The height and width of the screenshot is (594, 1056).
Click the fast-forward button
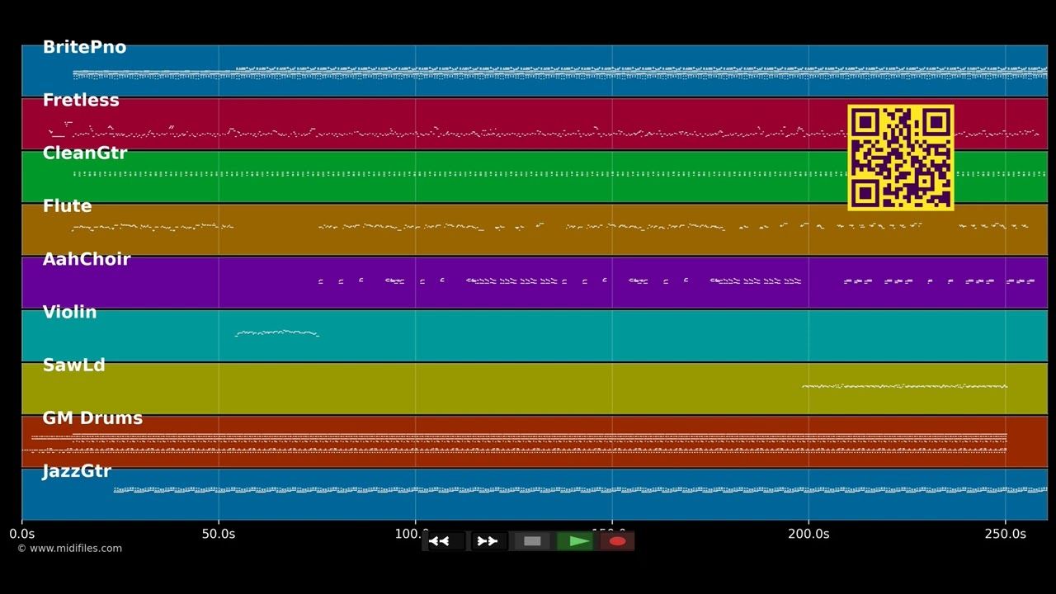(x=488, y=541)
